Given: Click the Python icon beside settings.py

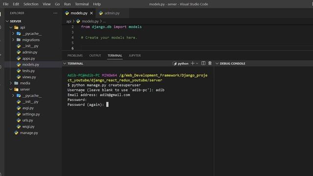Looking at the screenshot, I should (x=19, y=114).
